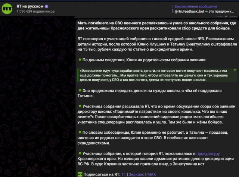Click green square bullet before 'Участница собрания рассказала'

[80, 106]
